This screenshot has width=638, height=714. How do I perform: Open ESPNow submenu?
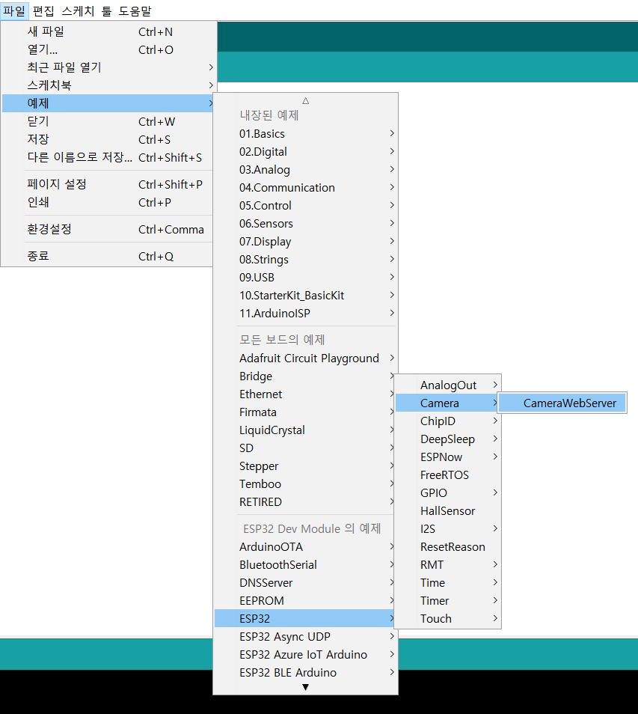pos(448,457)
